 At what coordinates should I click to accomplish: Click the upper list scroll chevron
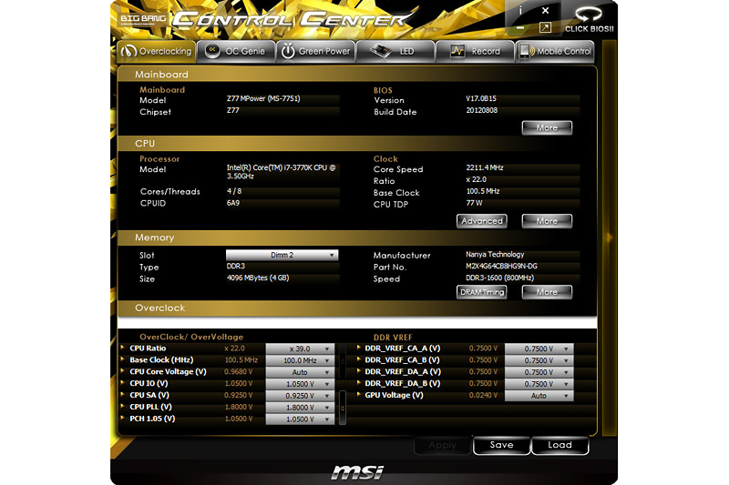point(343,360)
